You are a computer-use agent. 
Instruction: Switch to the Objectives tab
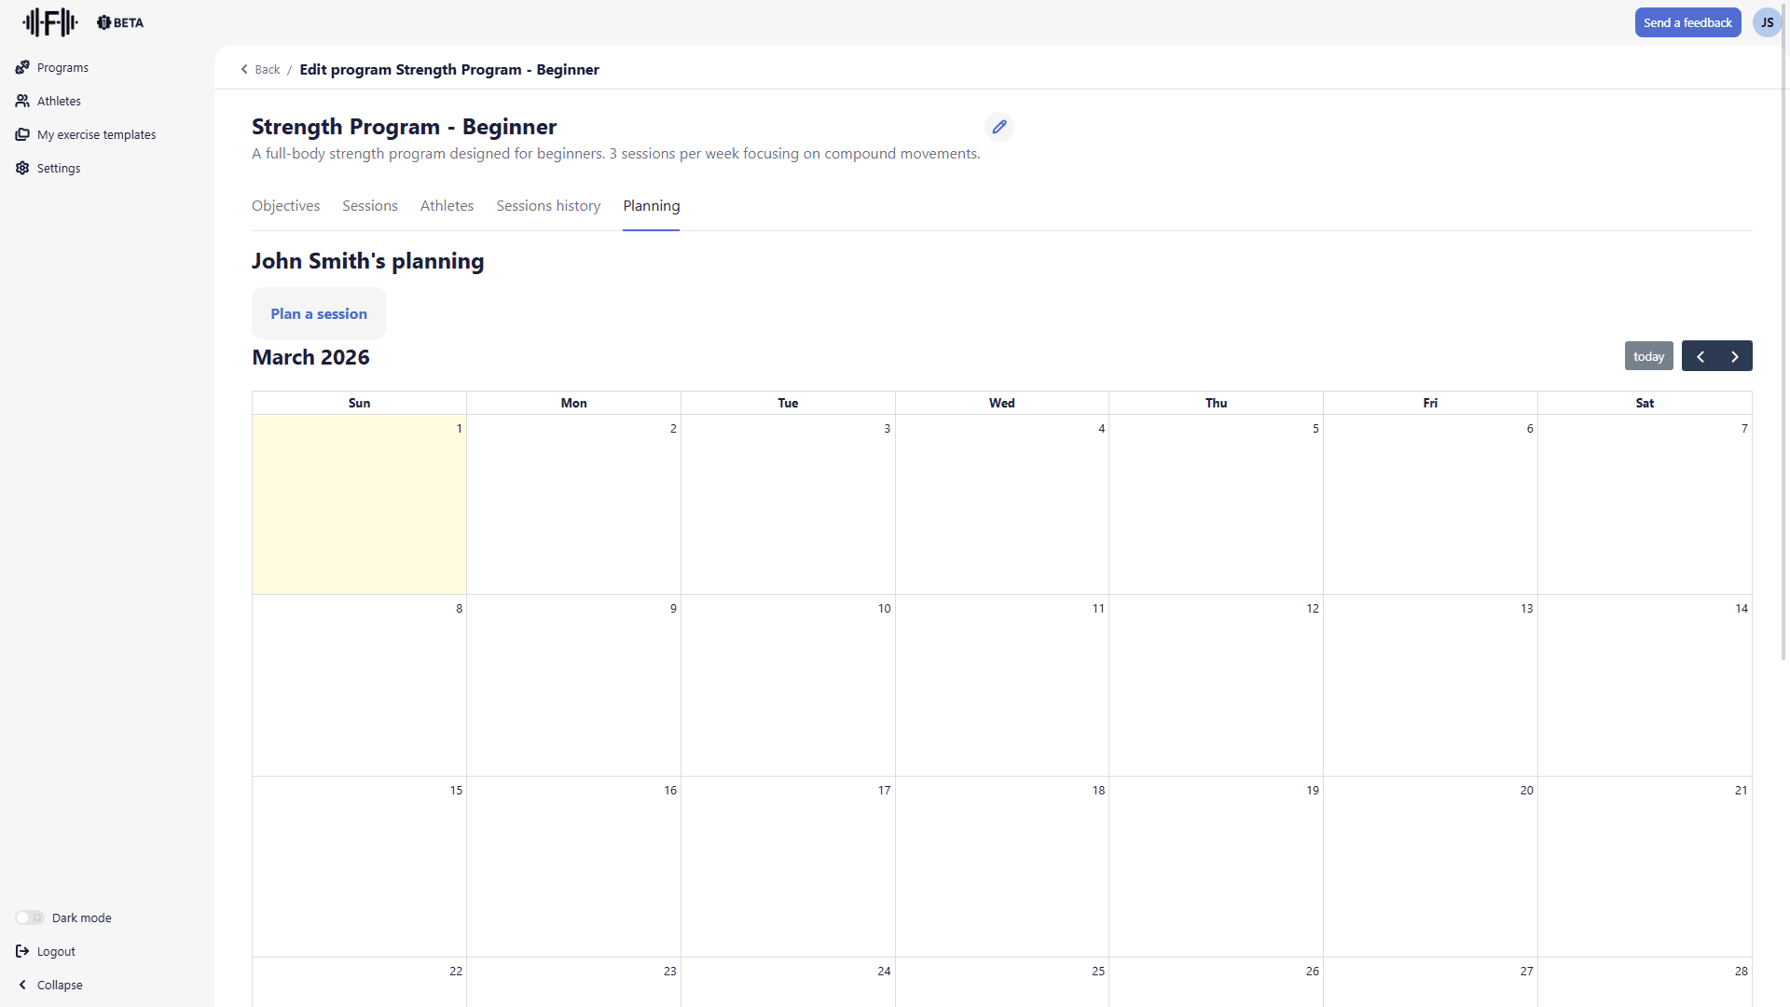[285, 205]
